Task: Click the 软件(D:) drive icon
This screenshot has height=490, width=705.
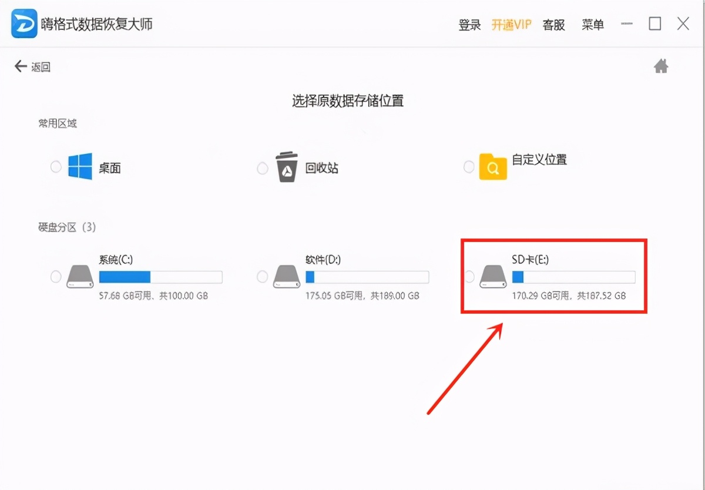Action: pyautogui.click(x=286, y=275)
